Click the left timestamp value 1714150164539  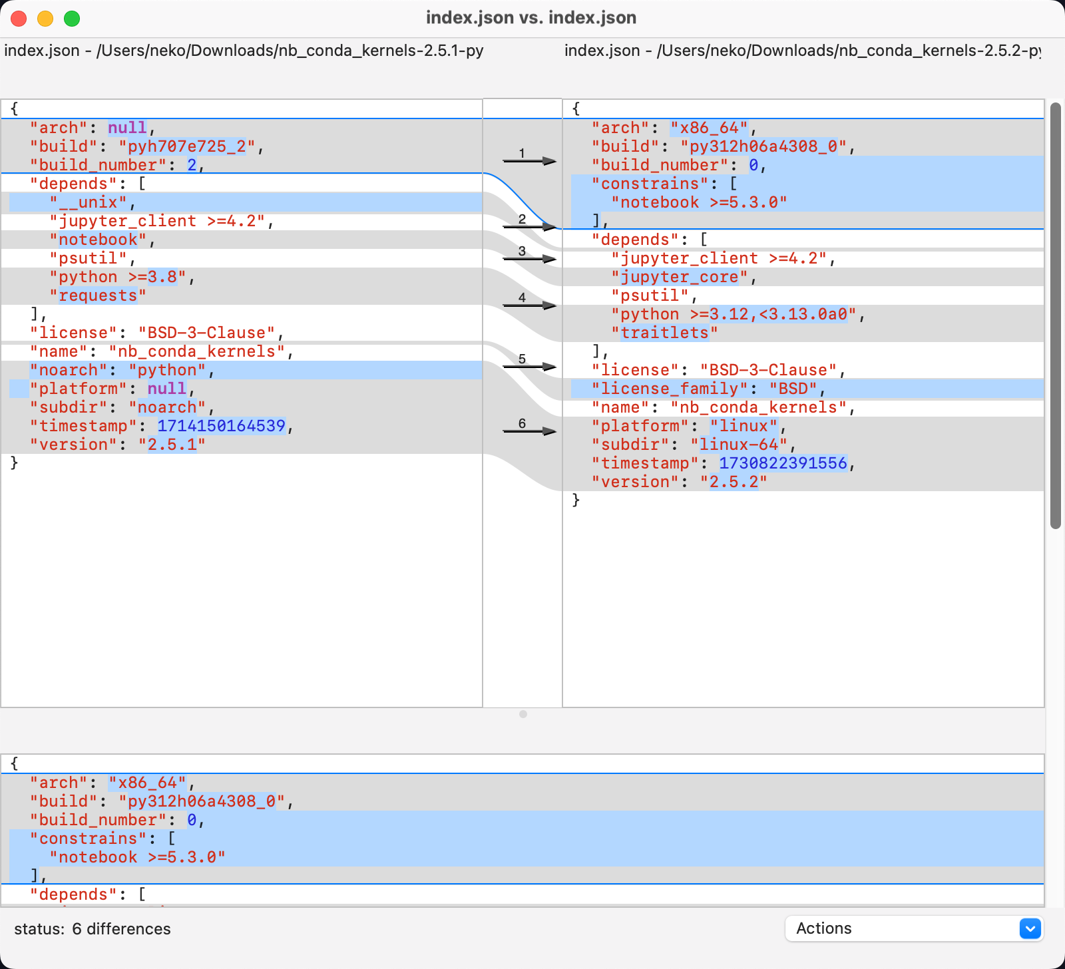click(221, 426)
